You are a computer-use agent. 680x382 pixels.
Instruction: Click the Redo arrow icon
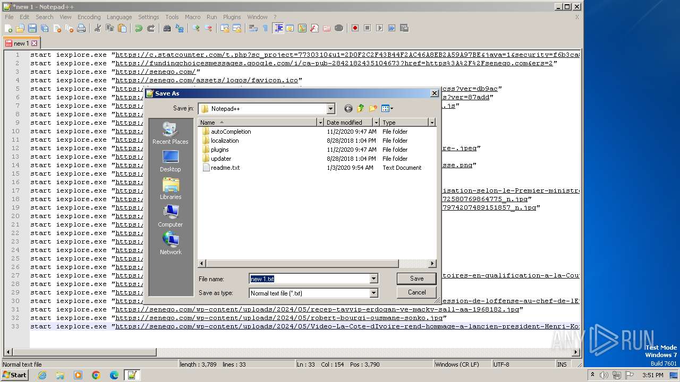pyautogui.click(x=150, y=28)
